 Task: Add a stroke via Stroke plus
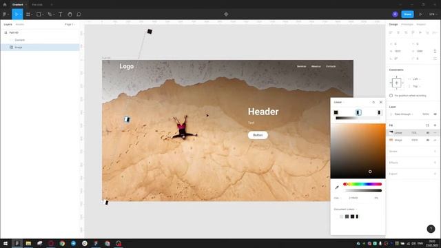coord(435,152)
